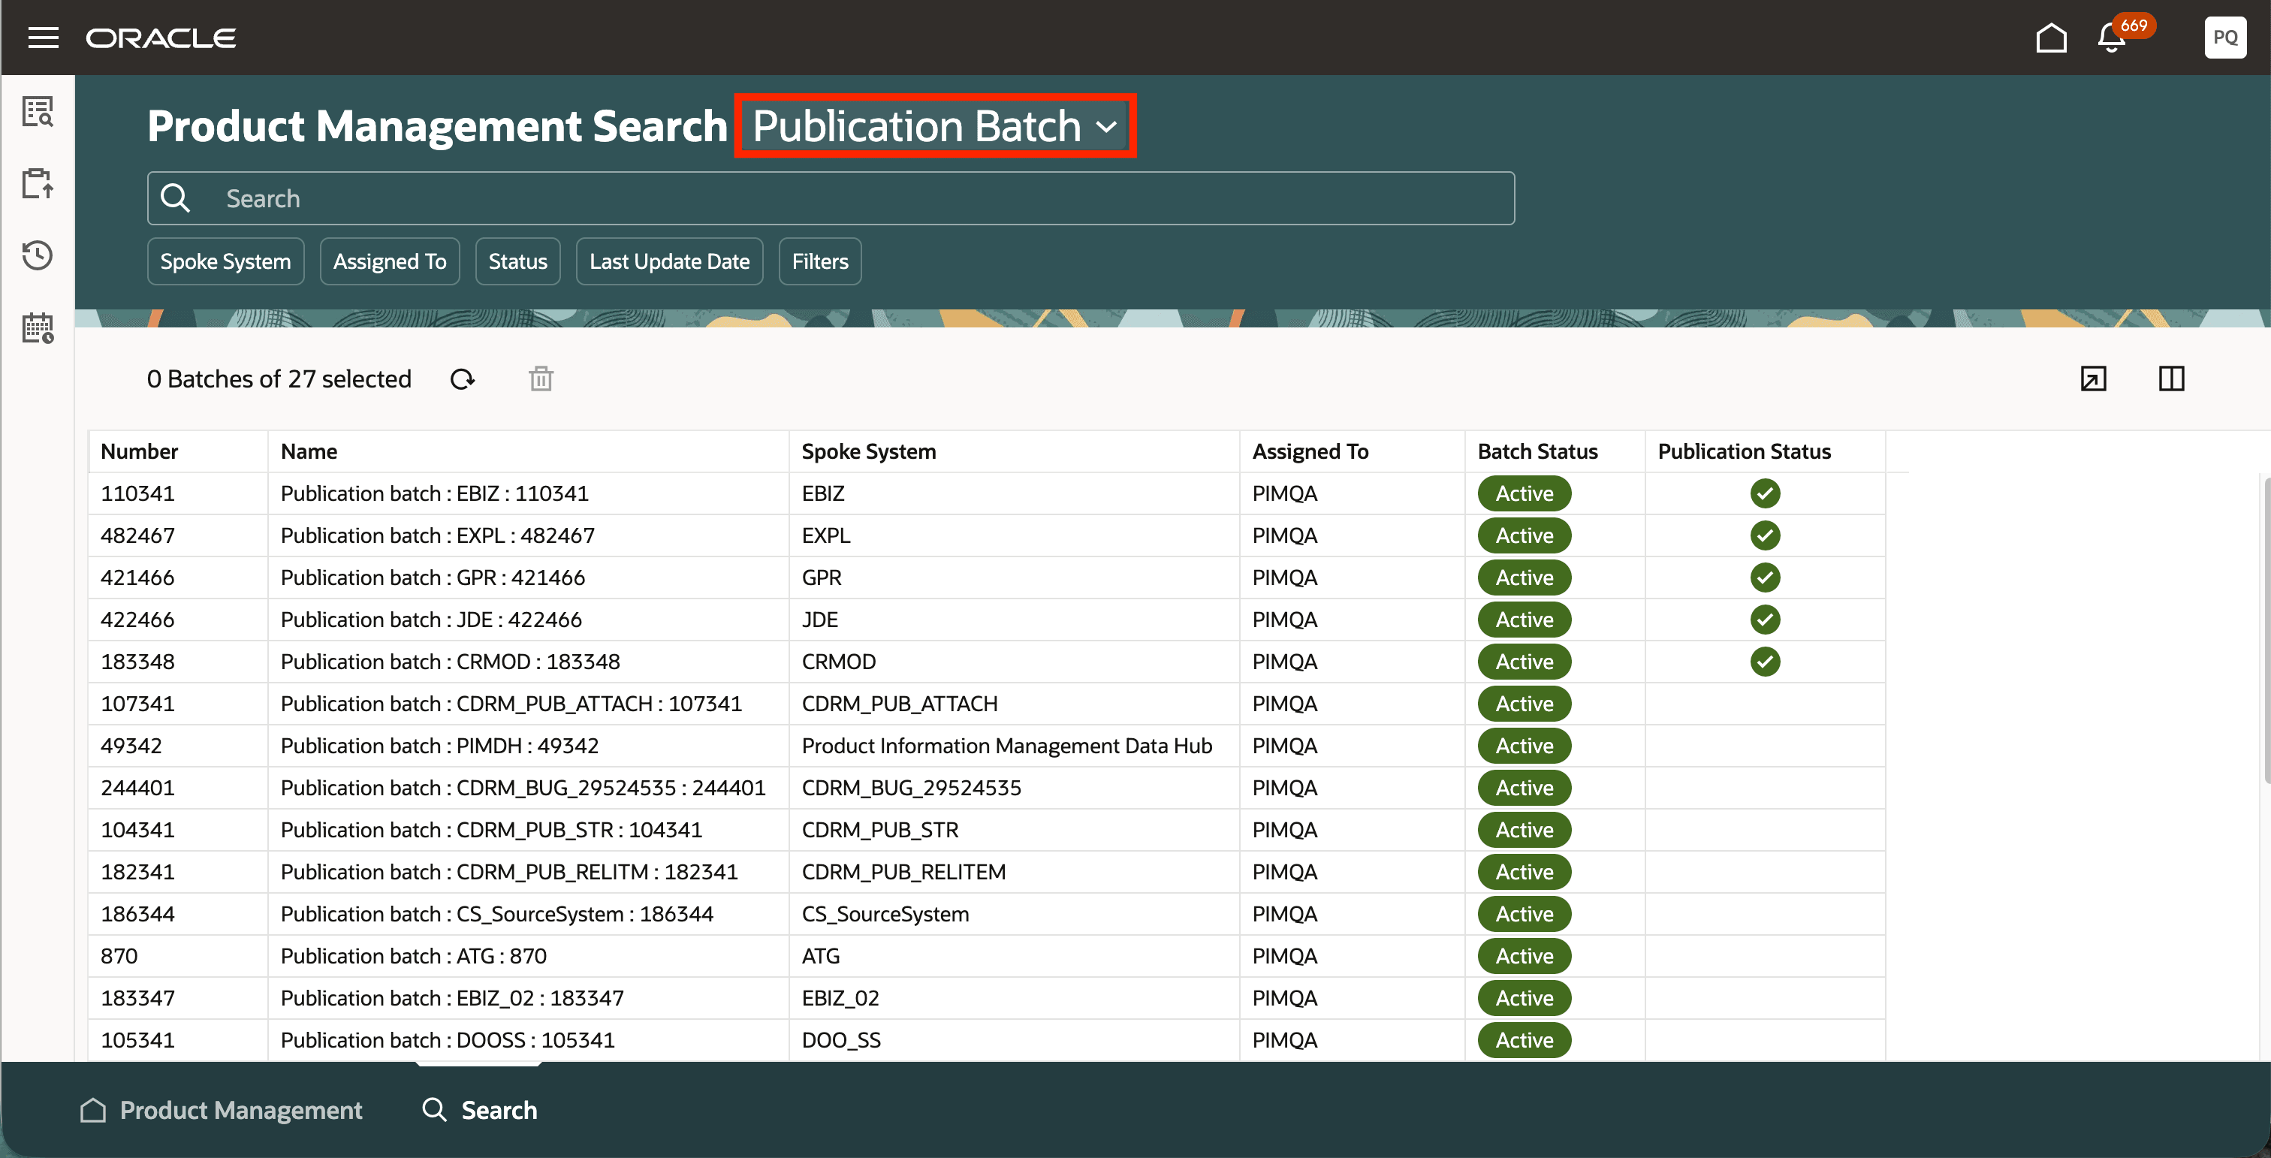This screenshot has width=2271, height=1158.
Task: Open the Last Update Date filter
Action: coord(669,262)
